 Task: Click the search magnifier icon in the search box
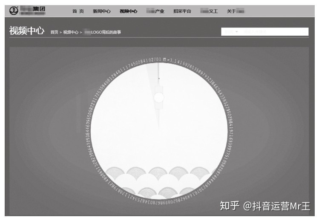pyautogui.click(x=305, y=32)
